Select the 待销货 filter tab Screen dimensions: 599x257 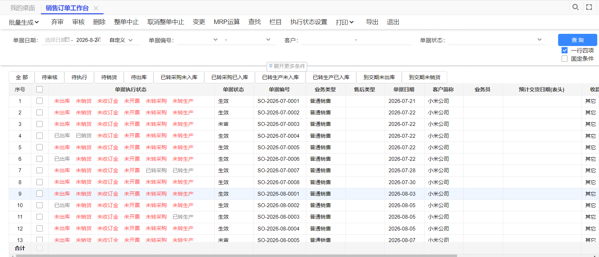coord(109,77)
